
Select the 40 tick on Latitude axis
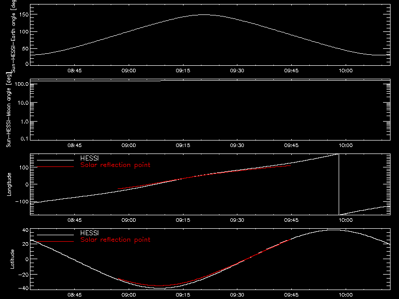point(25,230)
